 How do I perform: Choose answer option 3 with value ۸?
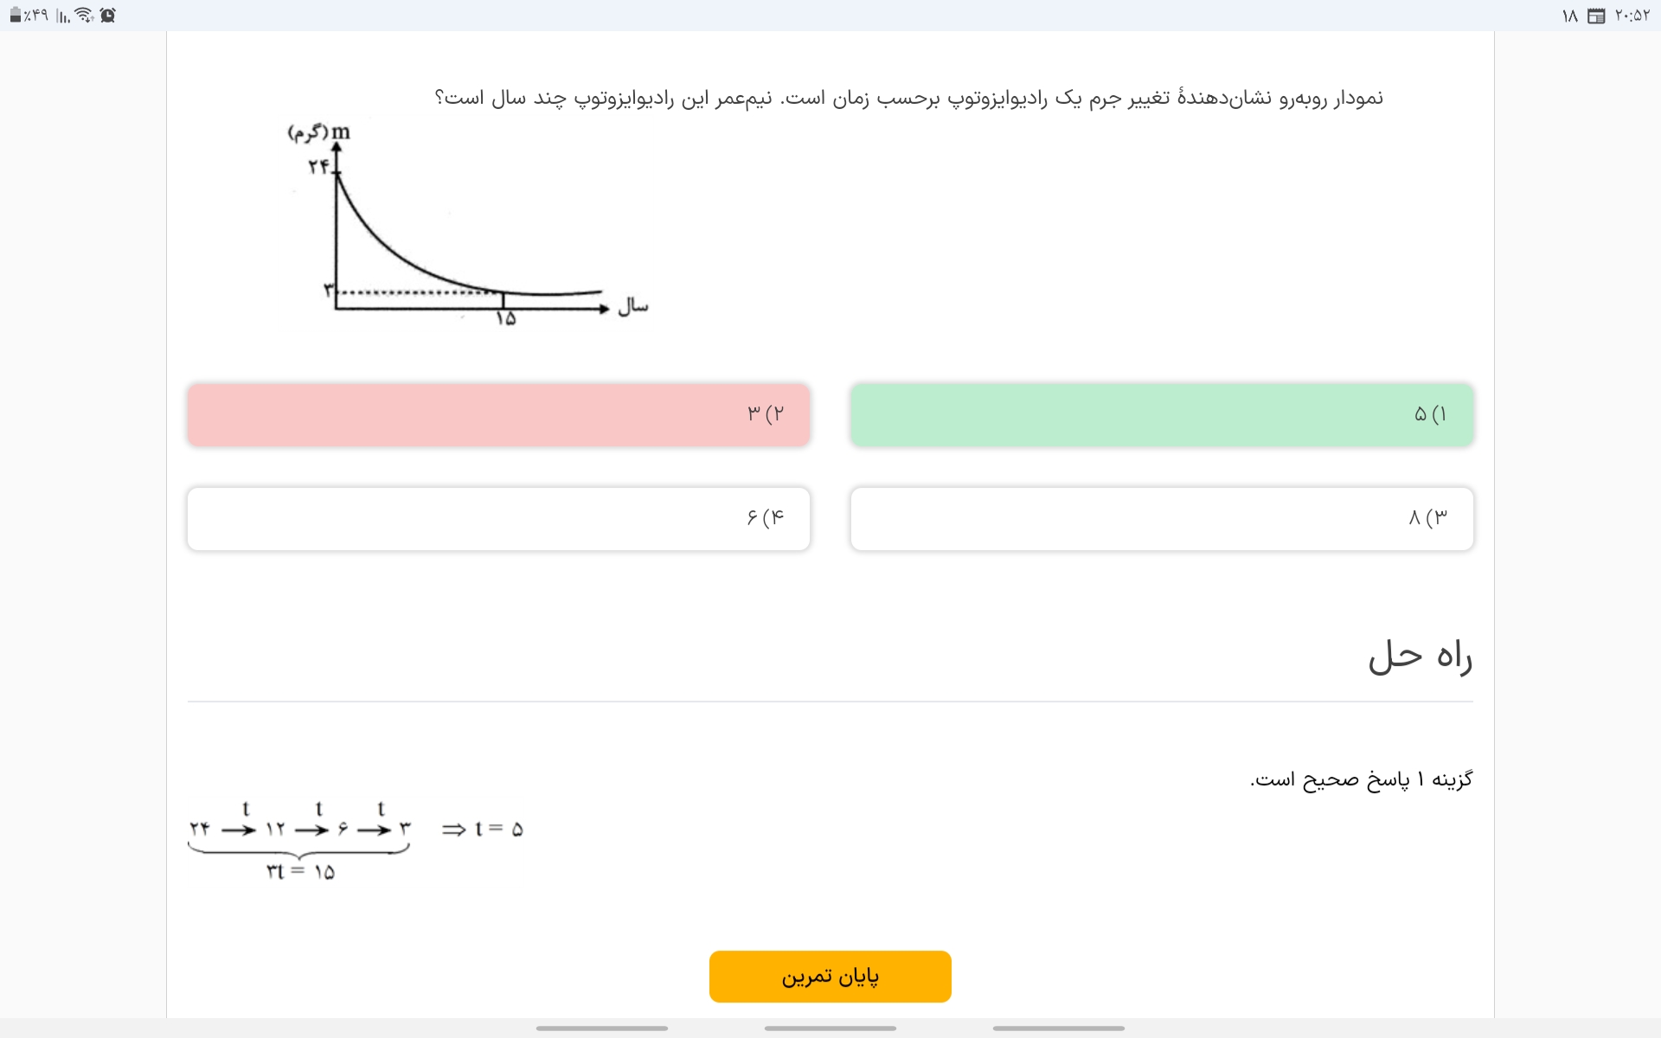(1161, 518)
